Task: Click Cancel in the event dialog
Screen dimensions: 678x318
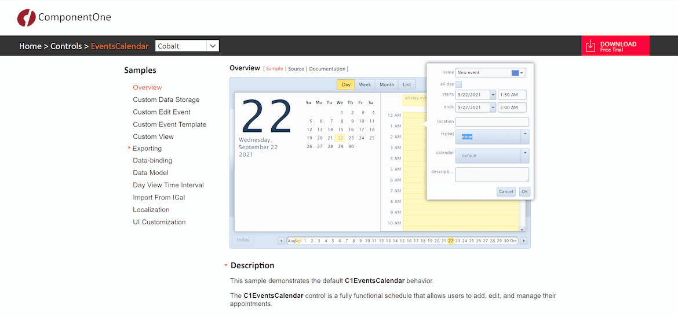Action: pyautogui.click(x=506, y=191)
